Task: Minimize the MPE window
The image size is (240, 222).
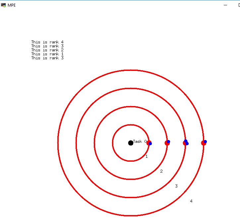Action: [x=225, y=5]
